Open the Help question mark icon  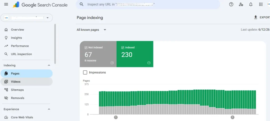(231, 4)
